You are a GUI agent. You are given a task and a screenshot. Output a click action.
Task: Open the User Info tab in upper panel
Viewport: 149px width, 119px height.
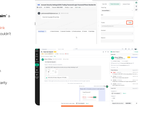105,4
